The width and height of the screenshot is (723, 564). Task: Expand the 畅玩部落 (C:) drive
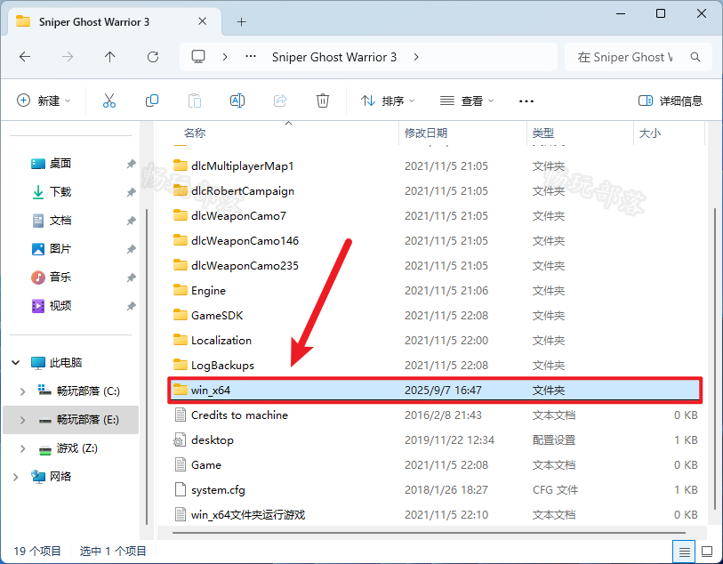22,391
